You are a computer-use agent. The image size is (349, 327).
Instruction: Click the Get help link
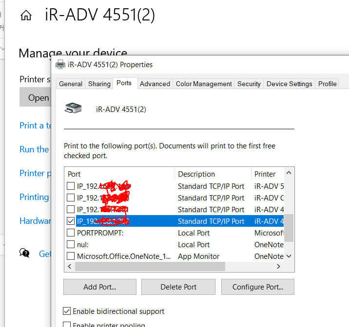click(x=45, y=254)
